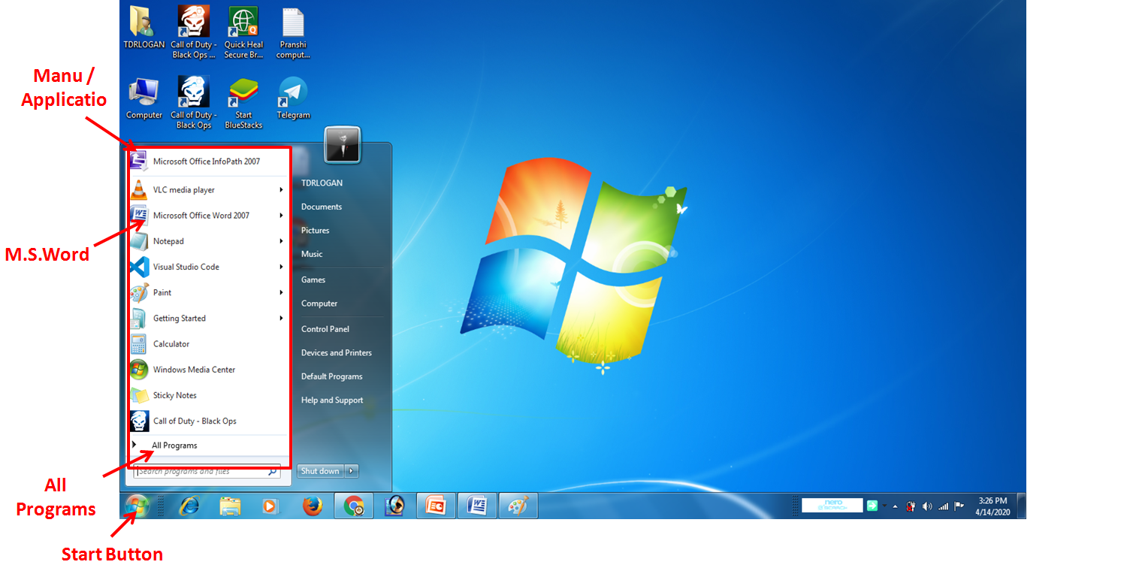Select the Computer icon on the desktop

144,98
